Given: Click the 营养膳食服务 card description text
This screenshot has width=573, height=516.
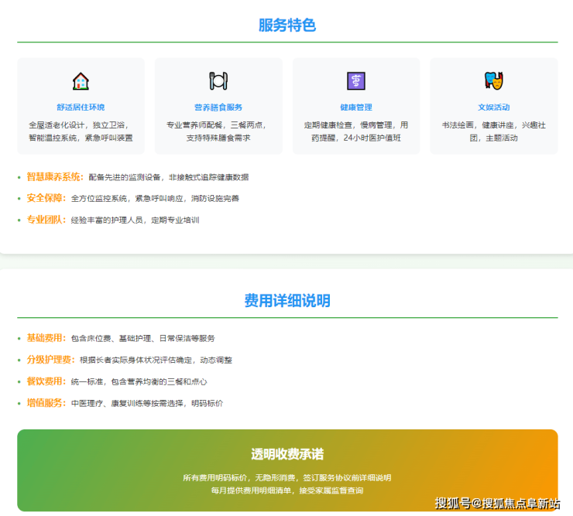Looking at the screenshot, I should pos(218,132).
